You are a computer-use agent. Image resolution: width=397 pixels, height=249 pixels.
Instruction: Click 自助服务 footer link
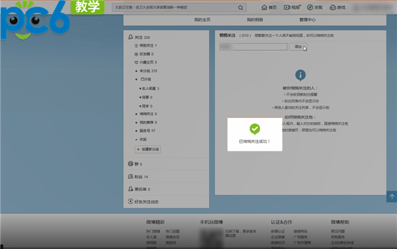click(337, 237)
